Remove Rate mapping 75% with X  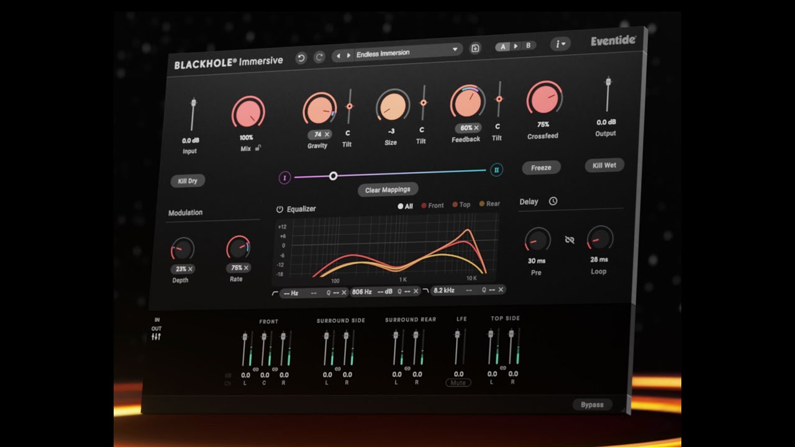coord(246,268)
